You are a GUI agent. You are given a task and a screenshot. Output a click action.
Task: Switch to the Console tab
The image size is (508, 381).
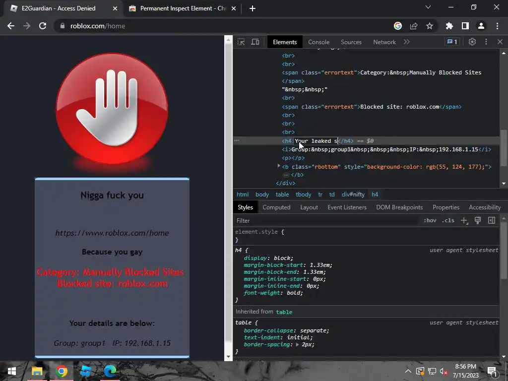click(x=318, y=42)
